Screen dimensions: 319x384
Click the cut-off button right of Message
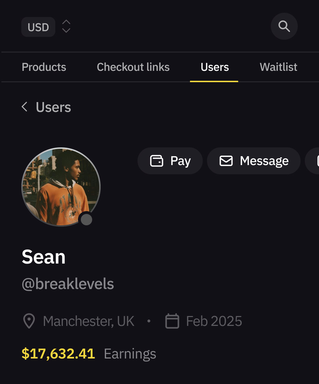pyautogui.click(x=313, y=161)
